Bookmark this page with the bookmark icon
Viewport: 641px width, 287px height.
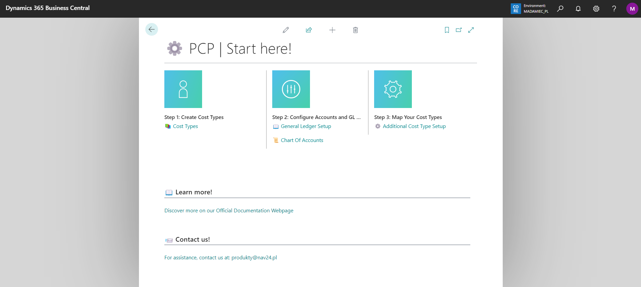[447, 30]
